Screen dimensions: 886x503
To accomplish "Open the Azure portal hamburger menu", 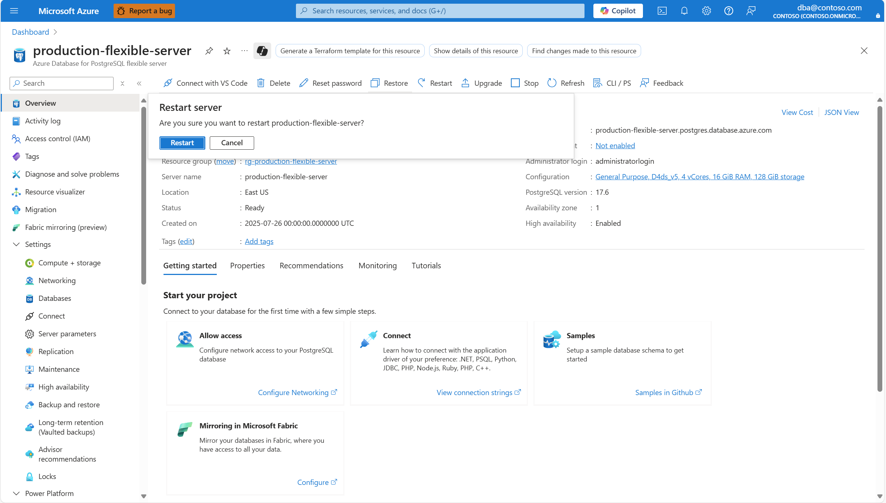I will (14, 11).
